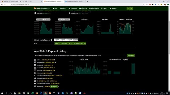170x95 pixels.
Task: Go to the Blocks page
Action: [x=63, y=8]
